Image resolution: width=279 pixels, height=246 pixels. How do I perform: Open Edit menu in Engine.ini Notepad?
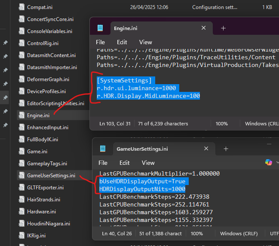[122, 43]
